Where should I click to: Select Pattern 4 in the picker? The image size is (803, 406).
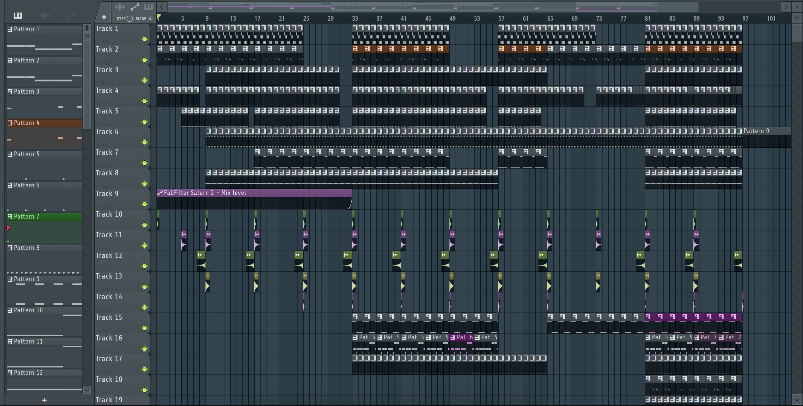coord(44,123)
